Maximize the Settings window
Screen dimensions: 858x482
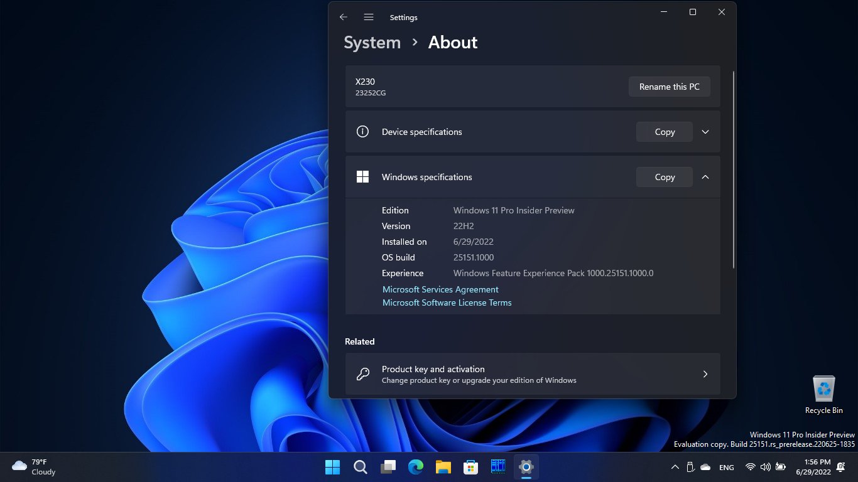coord(693,12)
